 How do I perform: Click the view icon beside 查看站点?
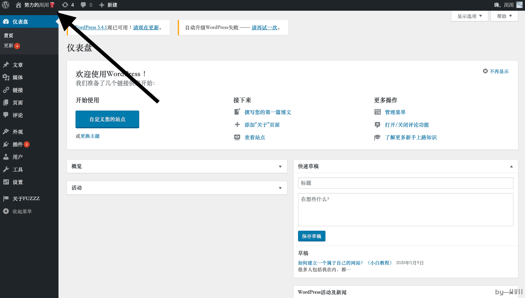[x=237, y=137]
